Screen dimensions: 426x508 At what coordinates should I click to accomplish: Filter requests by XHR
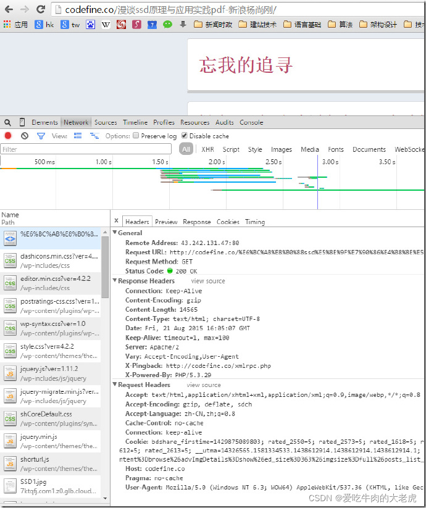pos(207,149)
